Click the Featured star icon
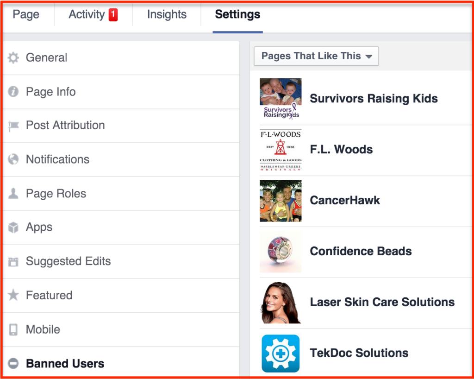474x379 pixels. (x=13, y=295)
